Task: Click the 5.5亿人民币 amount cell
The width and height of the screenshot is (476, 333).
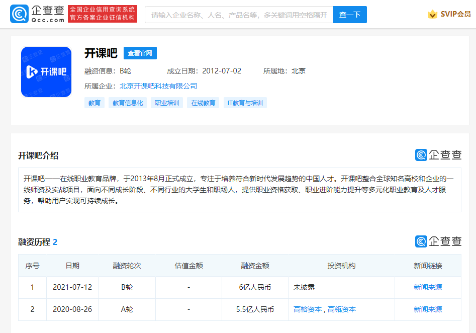Action: pyautogui.click(x=255, y=309)
